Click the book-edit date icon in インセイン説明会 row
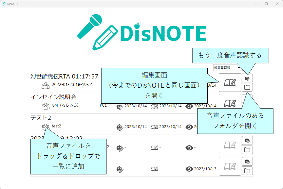283x189 pixels. click(154, 107)
